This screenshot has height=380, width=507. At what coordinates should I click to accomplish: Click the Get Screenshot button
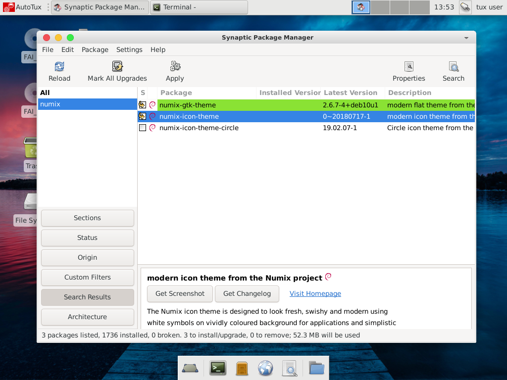tap(180, 294)
